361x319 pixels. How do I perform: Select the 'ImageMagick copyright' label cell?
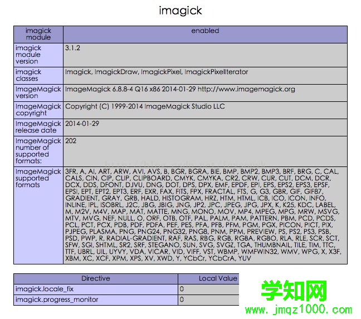click(x=38, y=110)
